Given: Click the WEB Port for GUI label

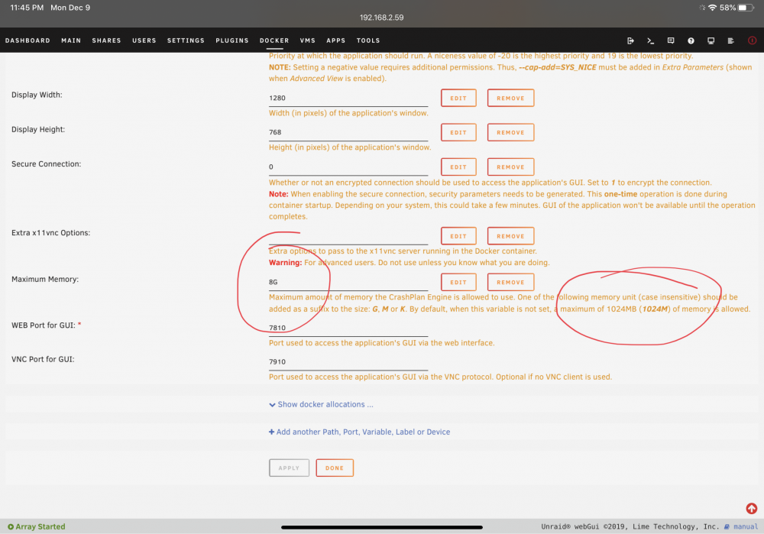Looking at the screenshot, I should pos(44,325).
